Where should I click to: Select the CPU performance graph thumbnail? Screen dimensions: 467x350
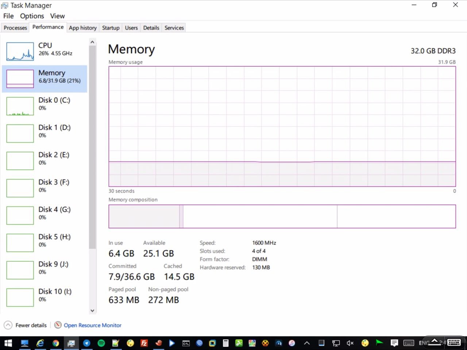pyautogui.click(x=20, y=51)
